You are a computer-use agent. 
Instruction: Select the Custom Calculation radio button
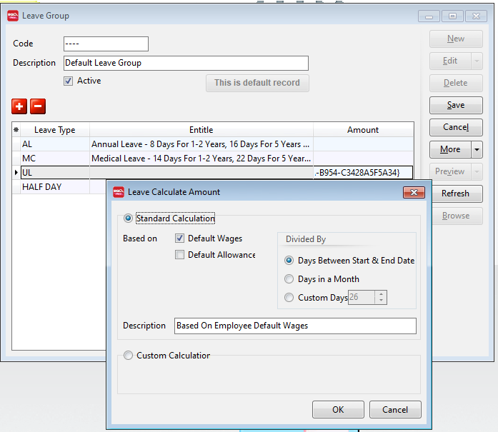point(129,356)
